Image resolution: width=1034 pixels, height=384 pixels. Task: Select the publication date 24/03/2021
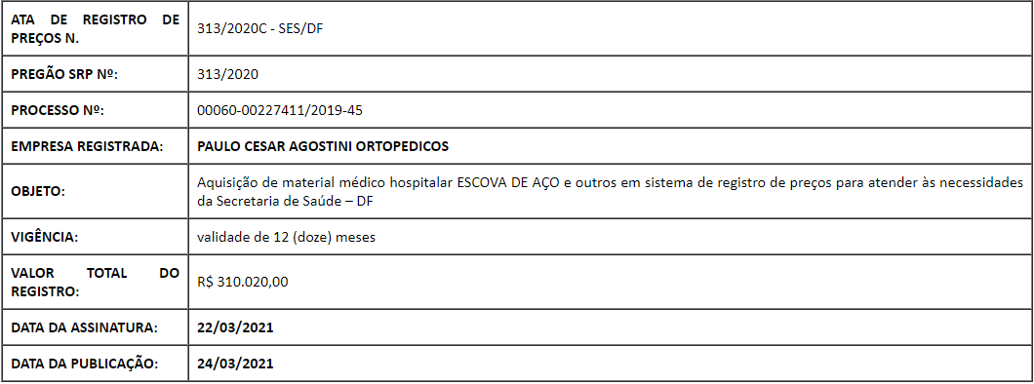[235, 364]
